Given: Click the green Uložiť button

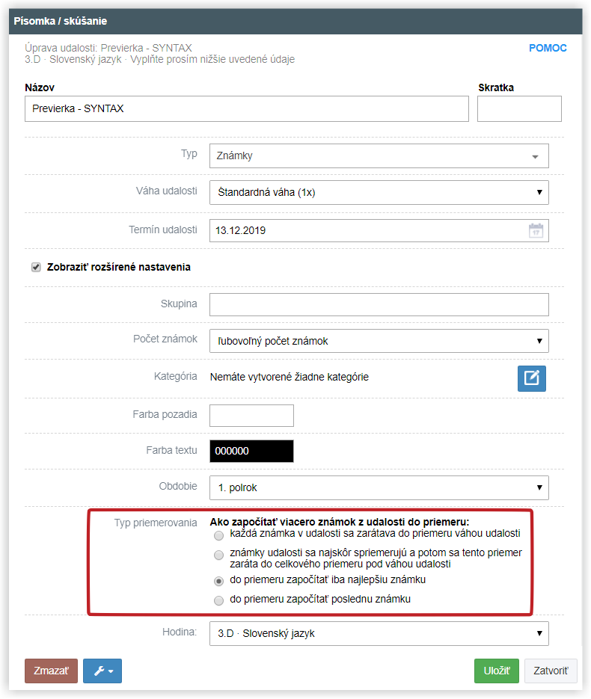Looking at the screenshot, I should point(497,671).
